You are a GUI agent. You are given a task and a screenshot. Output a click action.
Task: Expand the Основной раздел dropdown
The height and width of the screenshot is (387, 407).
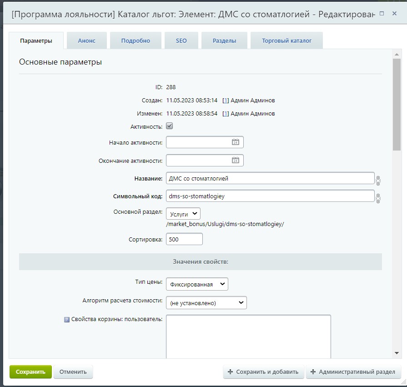(183, 214)
